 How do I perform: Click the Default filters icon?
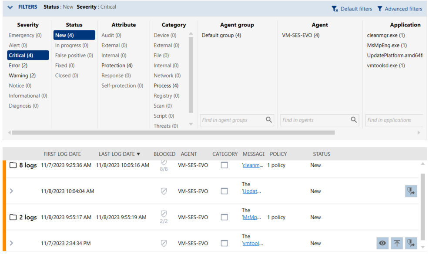[x=335, y=9]
